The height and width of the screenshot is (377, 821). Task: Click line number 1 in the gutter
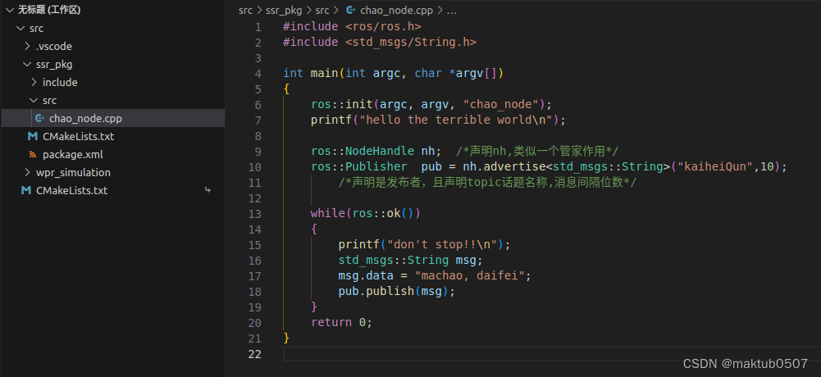click(x=258, y=27)
